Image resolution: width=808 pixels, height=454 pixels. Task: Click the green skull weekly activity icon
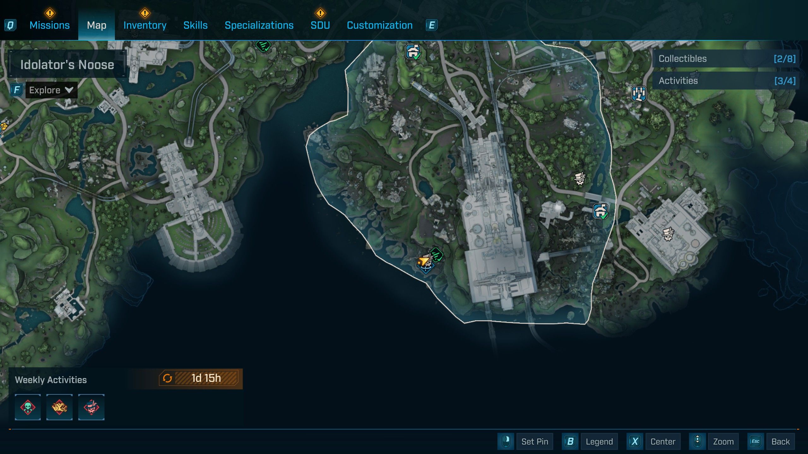[x=28, y=407]
